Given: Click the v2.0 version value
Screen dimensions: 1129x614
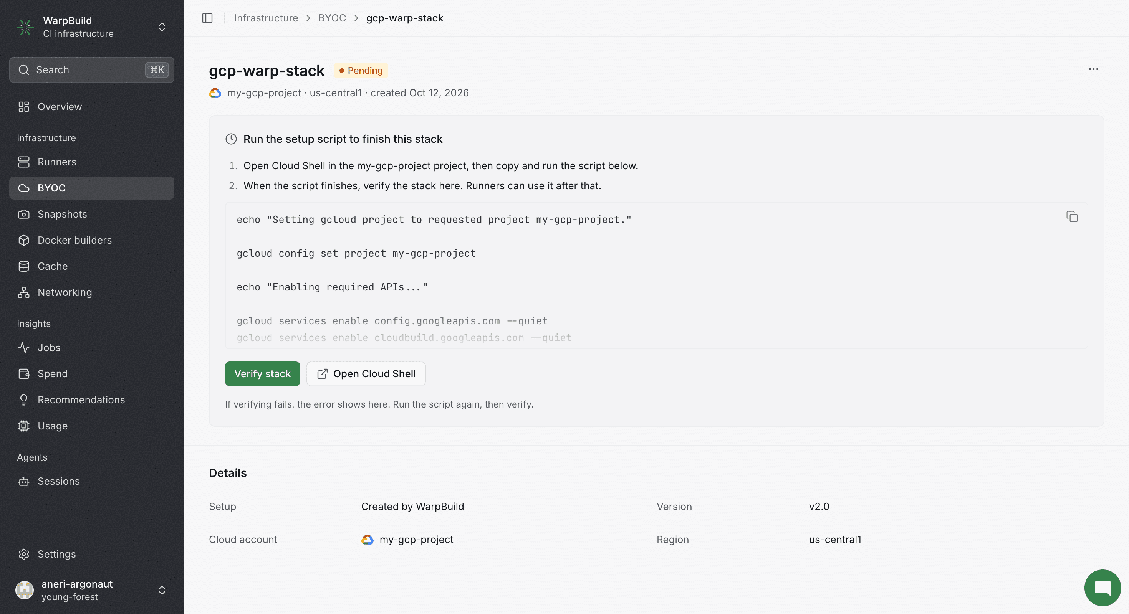Looking at the screenshot, I should pos(819,506).
